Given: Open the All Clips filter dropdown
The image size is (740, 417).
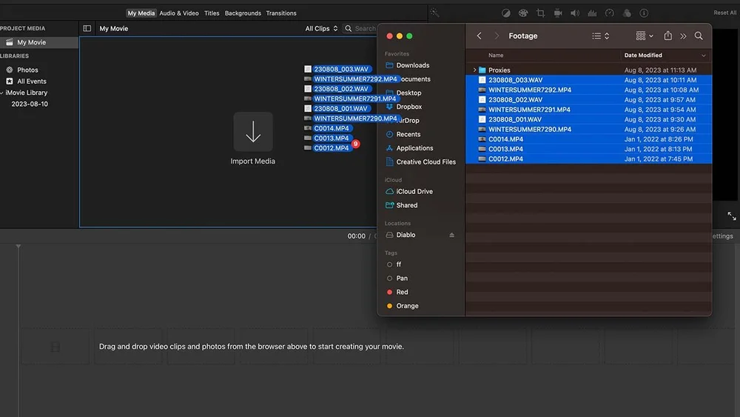Looking at the screenshot, I should pos(321,28).
